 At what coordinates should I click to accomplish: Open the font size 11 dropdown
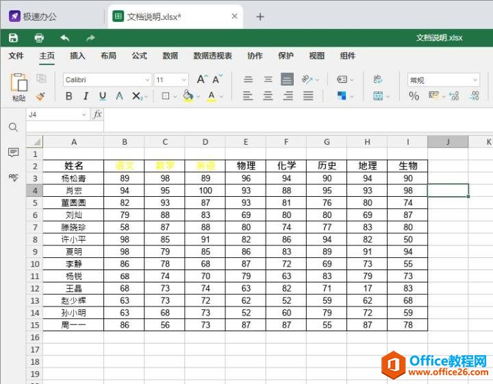pos(184,80)
